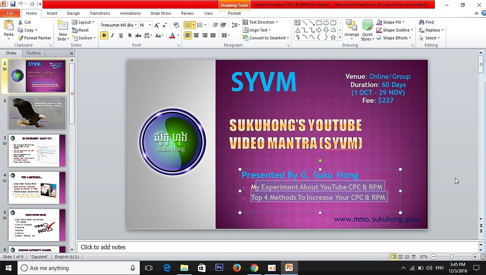Open the font size dropdown
The width and height of the screenshot is (486, 275).
(x=150, y=25)
